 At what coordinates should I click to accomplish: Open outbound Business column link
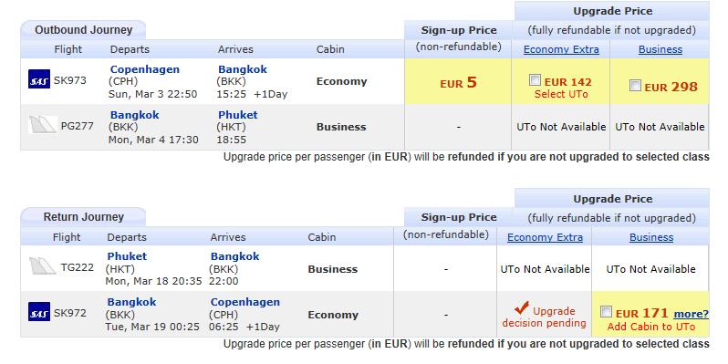660,49
